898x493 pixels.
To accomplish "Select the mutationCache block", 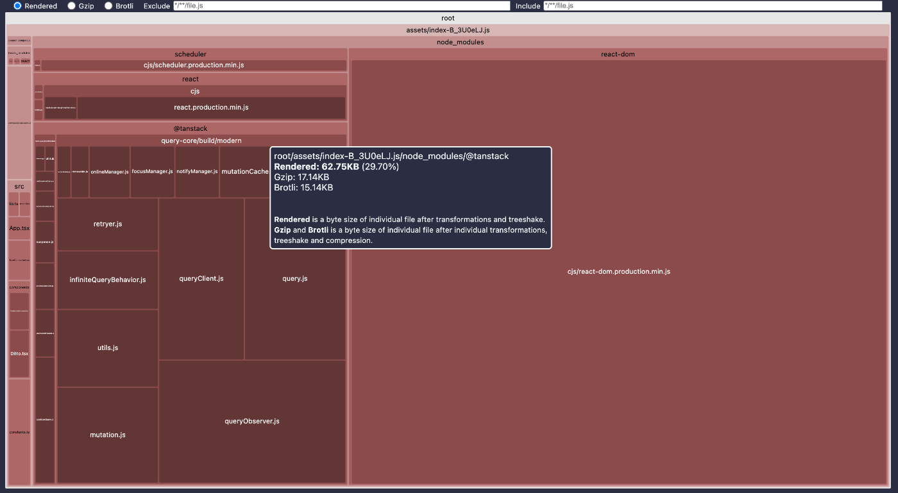I will point(245,172).
